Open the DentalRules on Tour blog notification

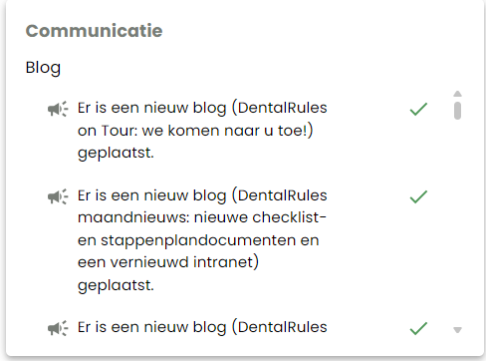(202, 131)
